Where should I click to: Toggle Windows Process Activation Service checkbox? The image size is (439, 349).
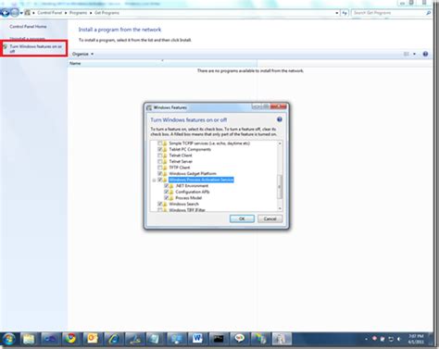(x=160, y=180)
